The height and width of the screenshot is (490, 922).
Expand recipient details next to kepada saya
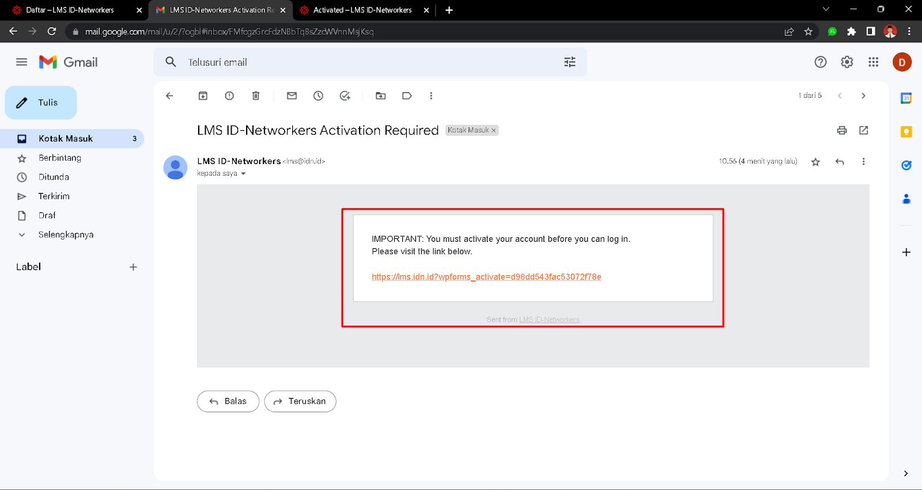tap(243, 174)
